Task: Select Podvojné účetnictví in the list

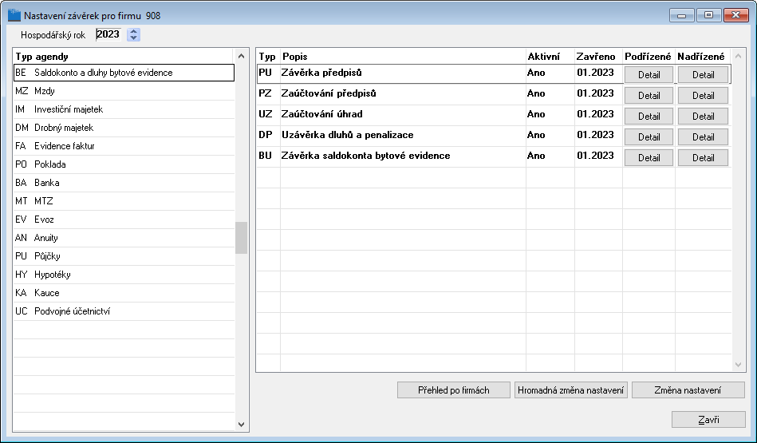Action: coord(124,311)
